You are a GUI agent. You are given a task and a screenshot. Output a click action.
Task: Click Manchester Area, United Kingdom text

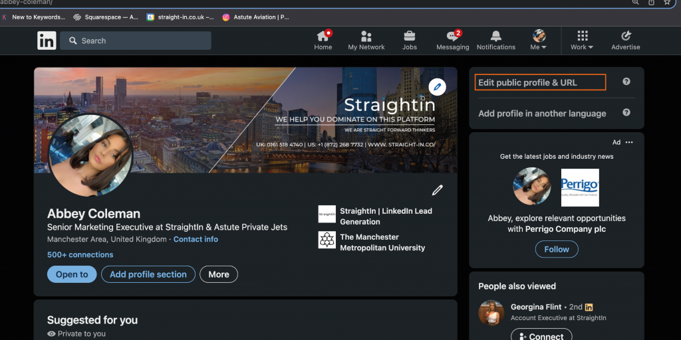(x=107, y=239)
